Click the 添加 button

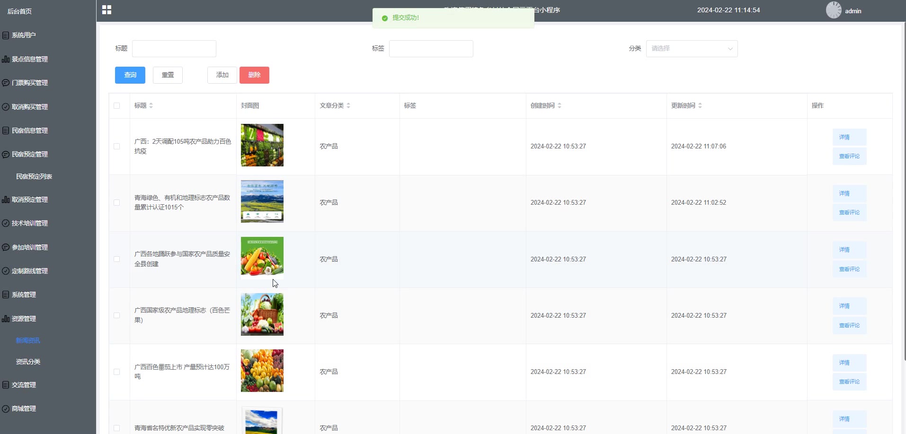point(222,75)
